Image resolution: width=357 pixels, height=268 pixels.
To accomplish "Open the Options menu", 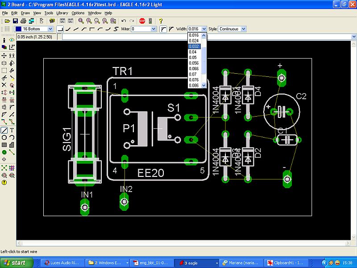I will tap(78, 13).
